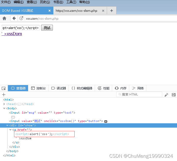Select the input id="msg" node
177x161 pixels.
[x=42, y=113]
